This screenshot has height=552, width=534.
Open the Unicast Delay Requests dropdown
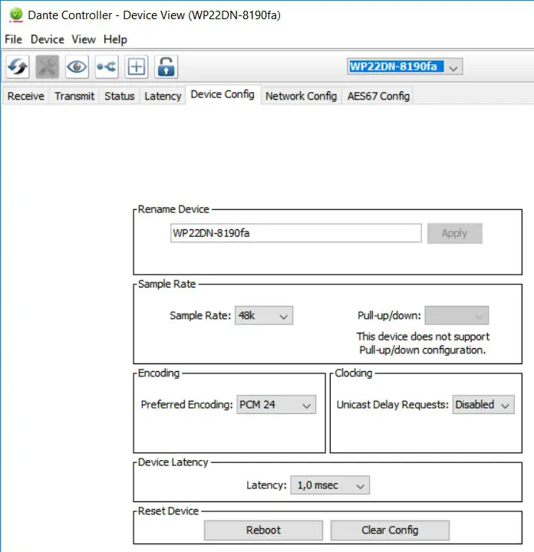[x=483, y=405]
